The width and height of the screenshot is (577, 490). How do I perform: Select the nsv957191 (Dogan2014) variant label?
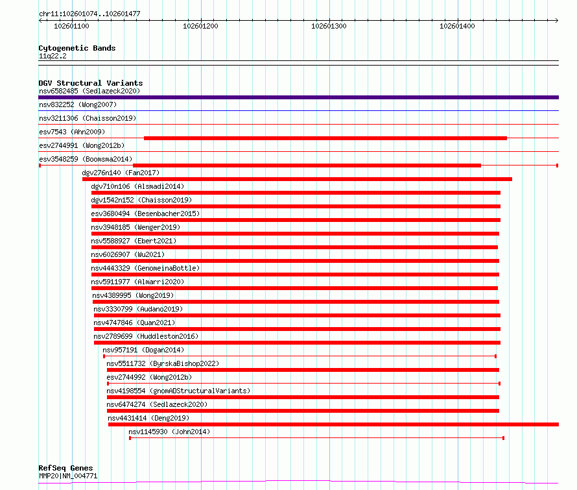(x=143, y=350)
